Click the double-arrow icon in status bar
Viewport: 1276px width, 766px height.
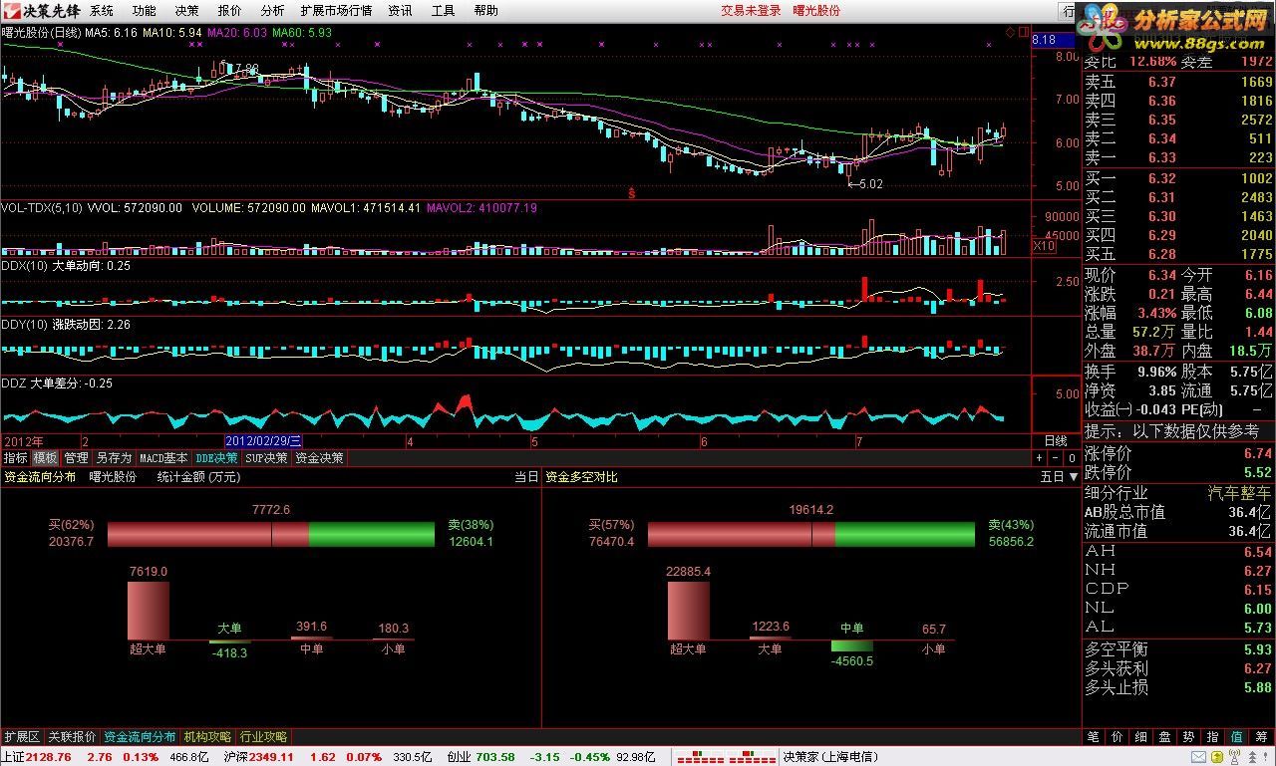pyautogui.click(x=1252, y=757)
